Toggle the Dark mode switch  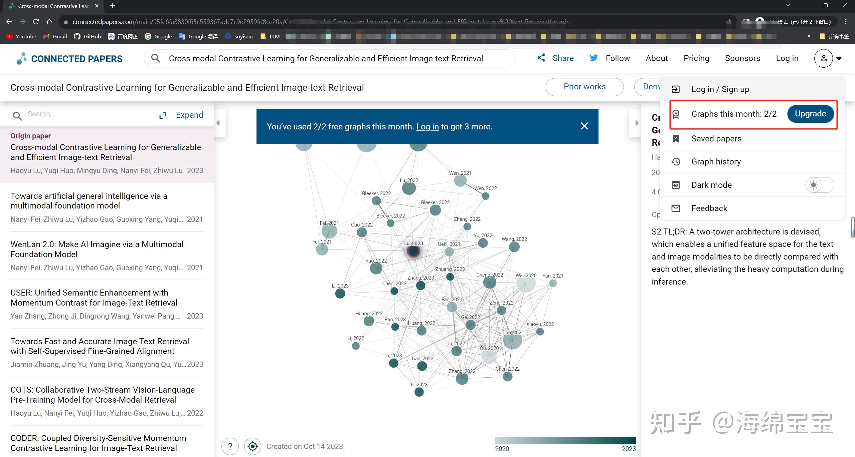[x=819, y=185]
